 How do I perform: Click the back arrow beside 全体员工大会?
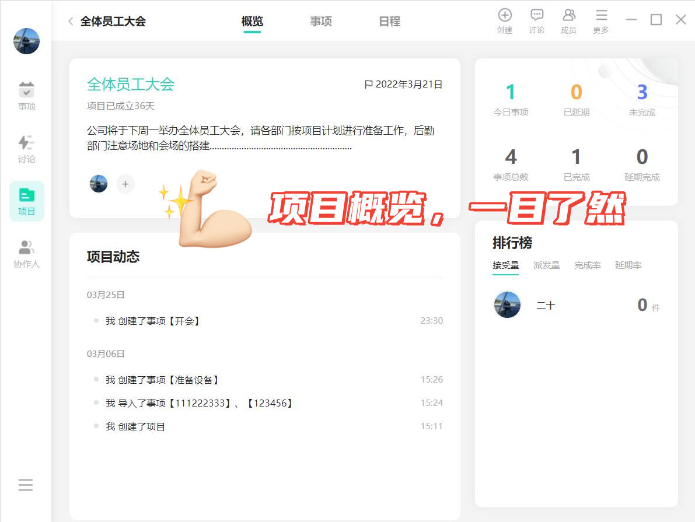(71, 21)
